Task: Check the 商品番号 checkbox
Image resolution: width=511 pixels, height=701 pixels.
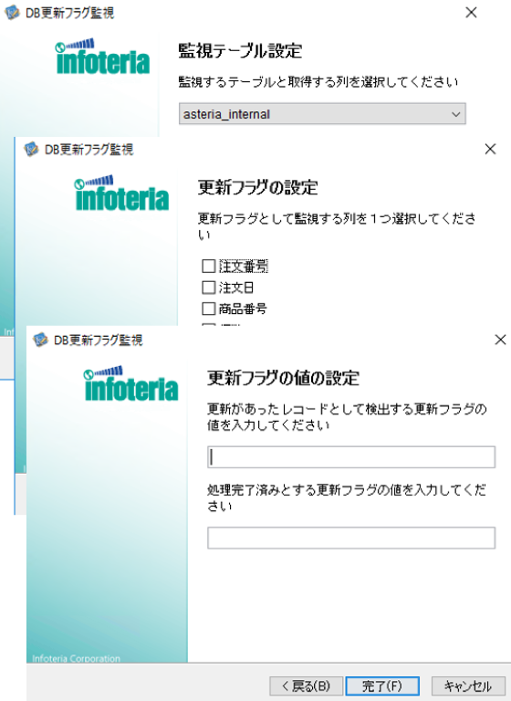Action: 209,309
